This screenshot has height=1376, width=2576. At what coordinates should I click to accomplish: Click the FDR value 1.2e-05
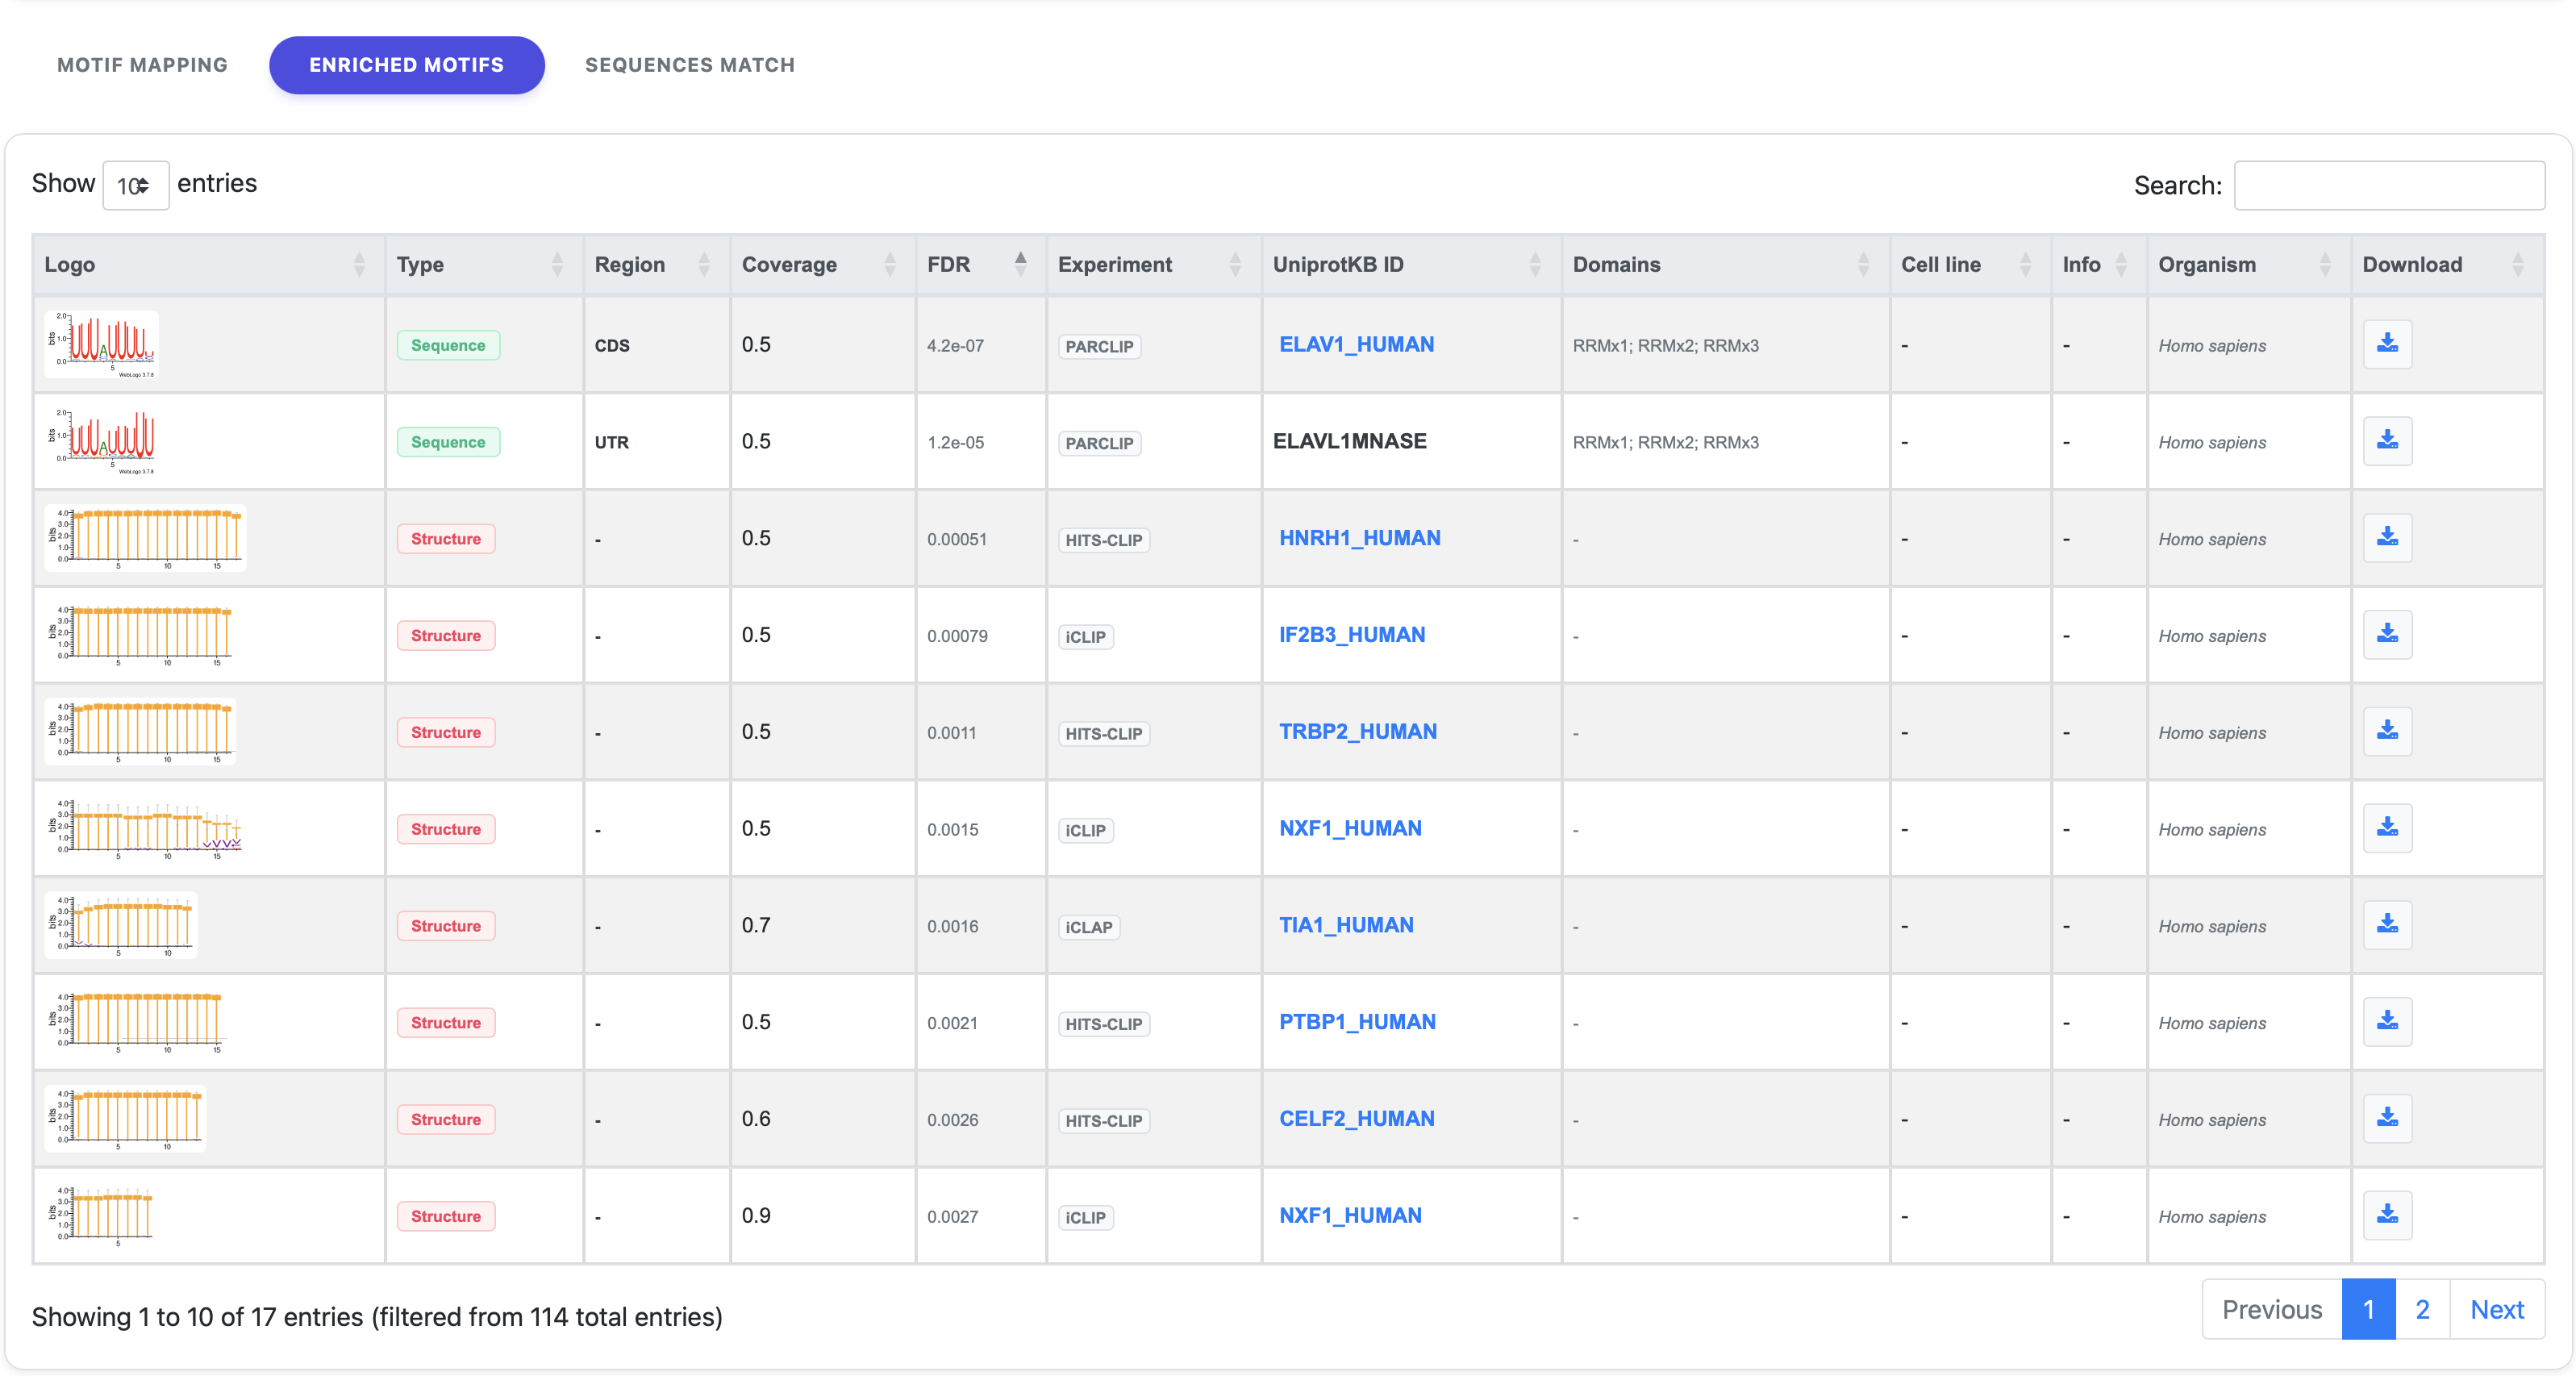click(955, 442)
